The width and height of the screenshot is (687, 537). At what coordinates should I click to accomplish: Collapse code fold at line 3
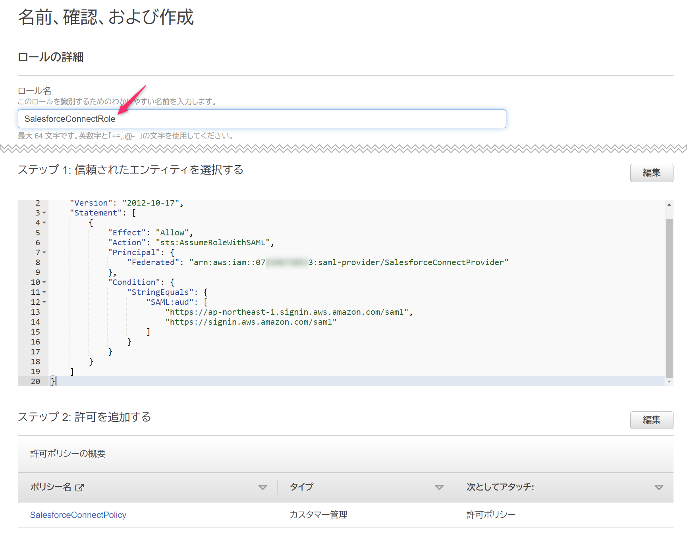44,213
